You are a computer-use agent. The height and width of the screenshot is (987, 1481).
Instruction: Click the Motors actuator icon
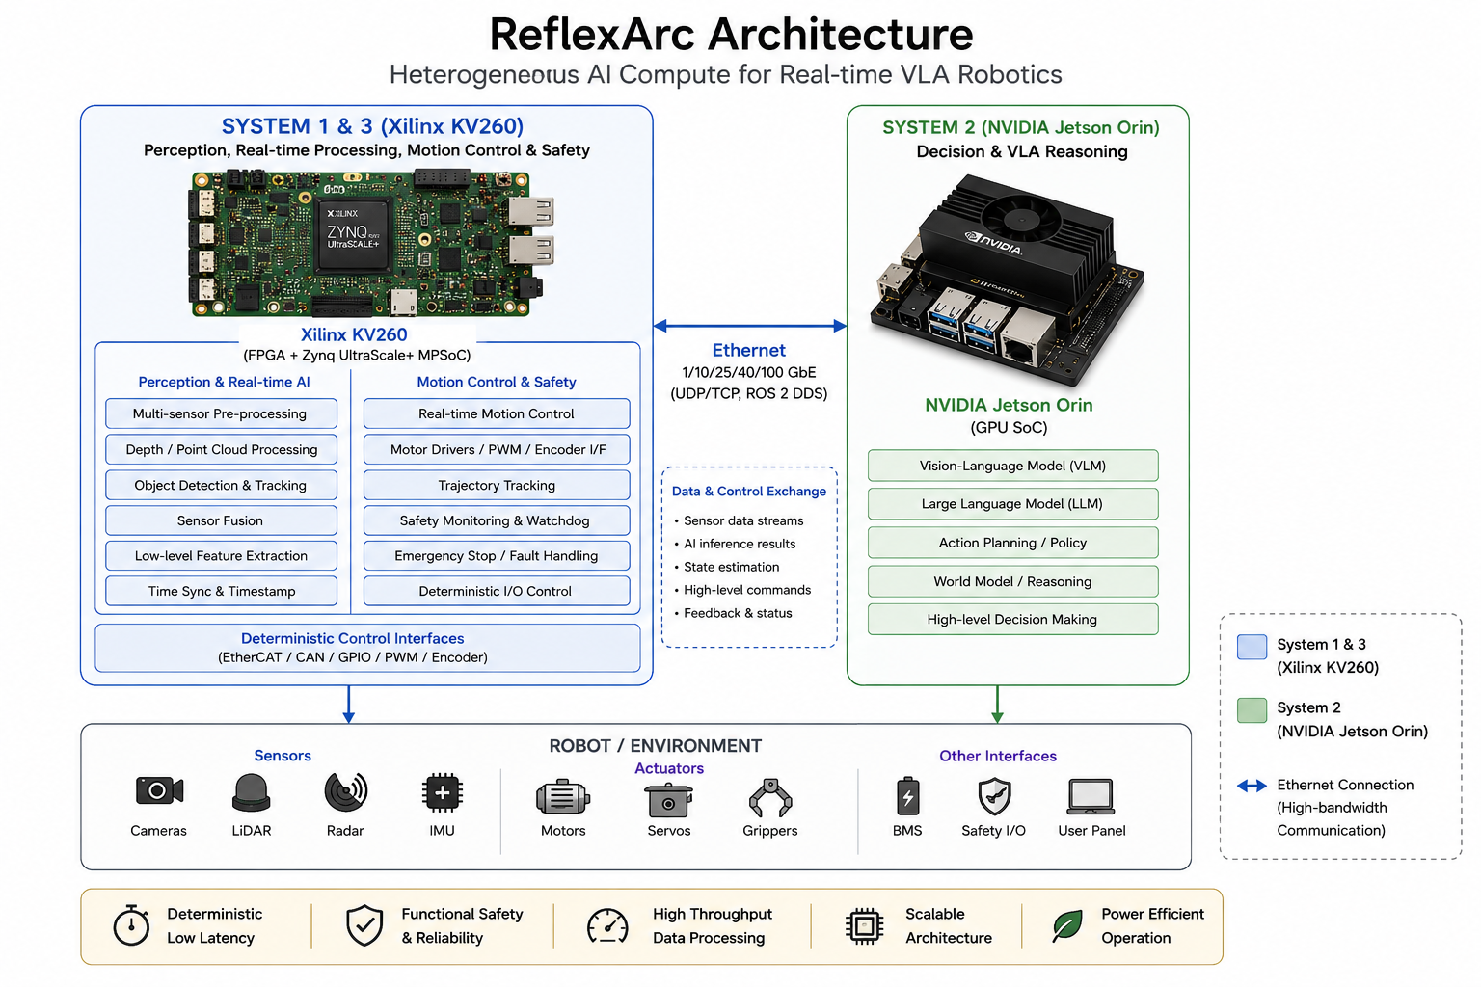pyautogui.click(x=563, y=797)
